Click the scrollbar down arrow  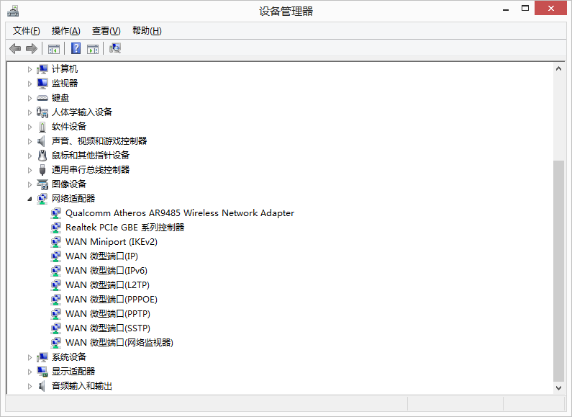click(x=558, y=387)
